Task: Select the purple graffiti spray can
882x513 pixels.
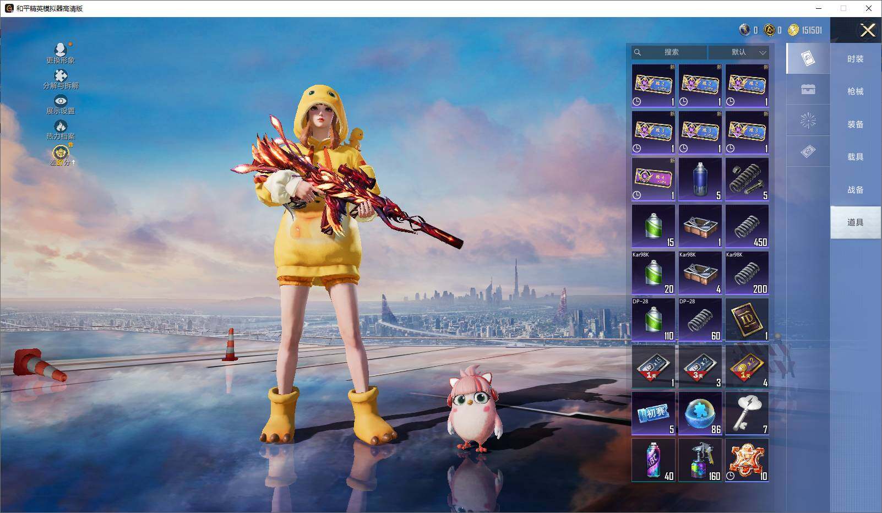Action: [x=654, y=460]
